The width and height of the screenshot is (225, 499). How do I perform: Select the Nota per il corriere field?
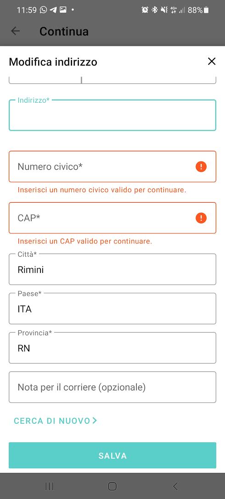[112, 387]
